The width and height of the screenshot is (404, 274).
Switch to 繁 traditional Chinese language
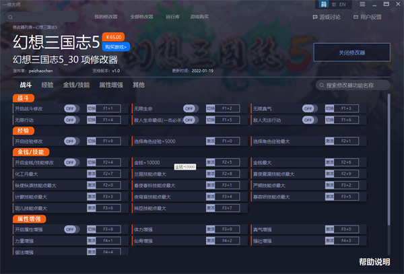coord(334,5)
